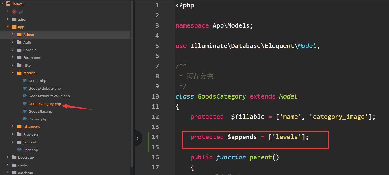Expand the .git folder chevron

8,12
